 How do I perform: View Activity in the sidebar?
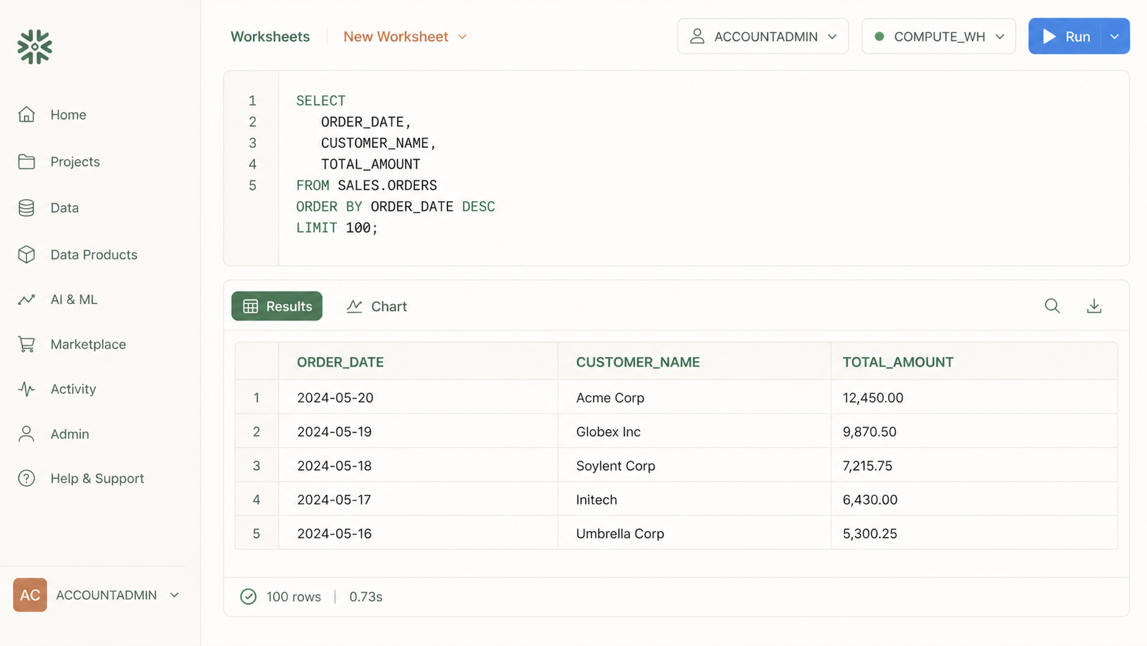pos(73,389)
